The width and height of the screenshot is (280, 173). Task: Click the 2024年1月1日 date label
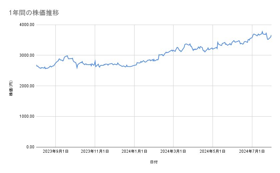pyautogui.click(x=134, y=151)
